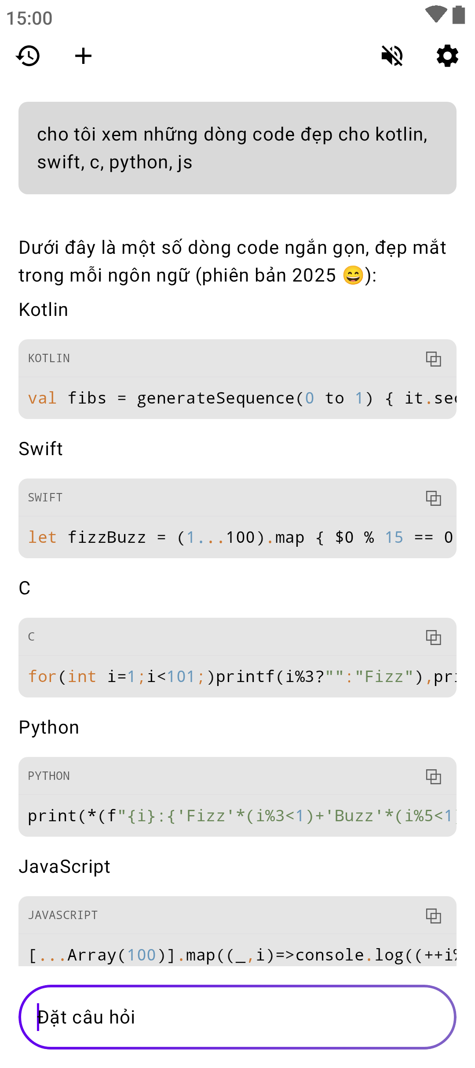
Task: Tap the Swift fizzBuzz code line
Action: pos(242,538)
